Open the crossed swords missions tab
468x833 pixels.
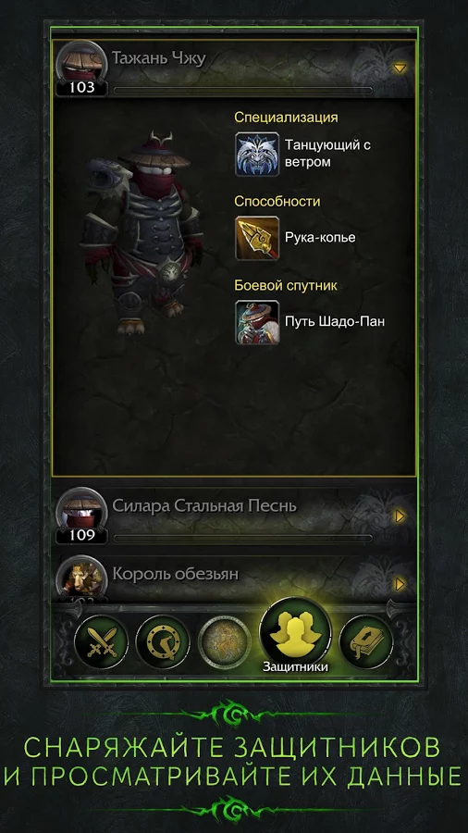pyautogui.click(x=102, y=641)
